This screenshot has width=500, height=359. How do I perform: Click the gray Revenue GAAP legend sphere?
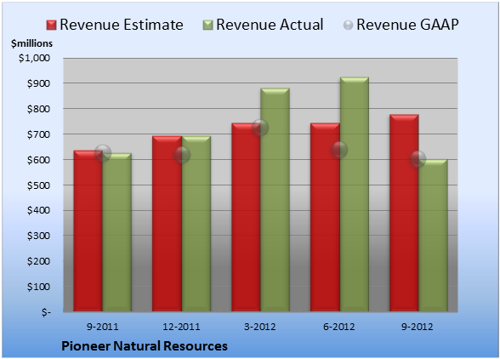[348, 26]
